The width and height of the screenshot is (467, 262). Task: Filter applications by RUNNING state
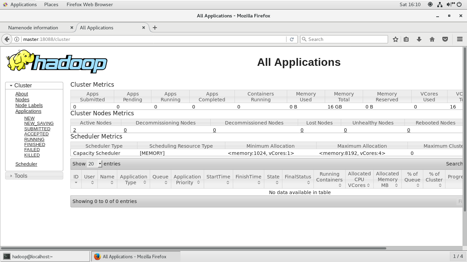click(34, 140)
